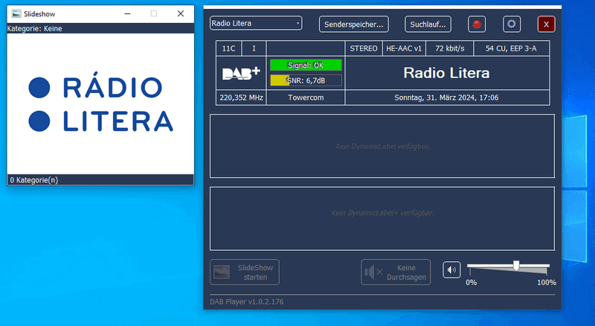Click the '0%' volume label
595x326 pixels.
472,282
